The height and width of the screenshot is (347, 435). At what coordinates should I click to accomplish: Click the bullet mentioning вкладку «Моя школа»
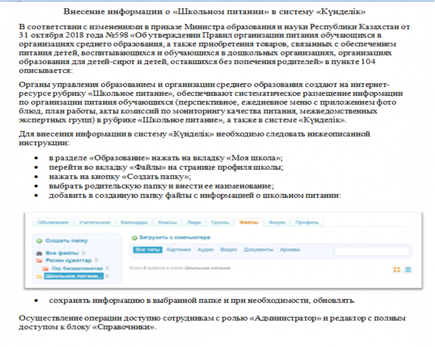(x=166, y=158)
